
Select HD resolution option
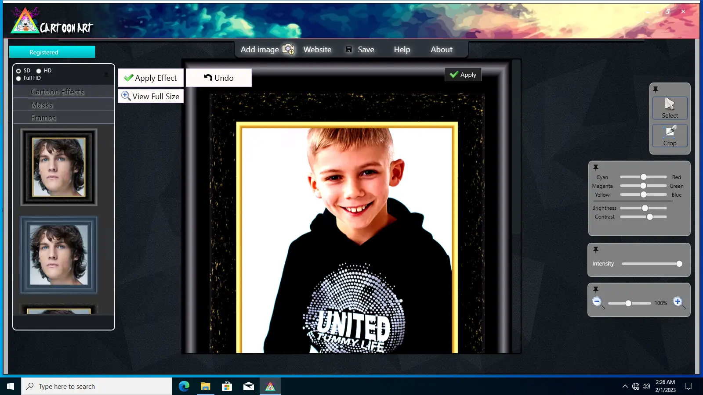tap(39, 71)
